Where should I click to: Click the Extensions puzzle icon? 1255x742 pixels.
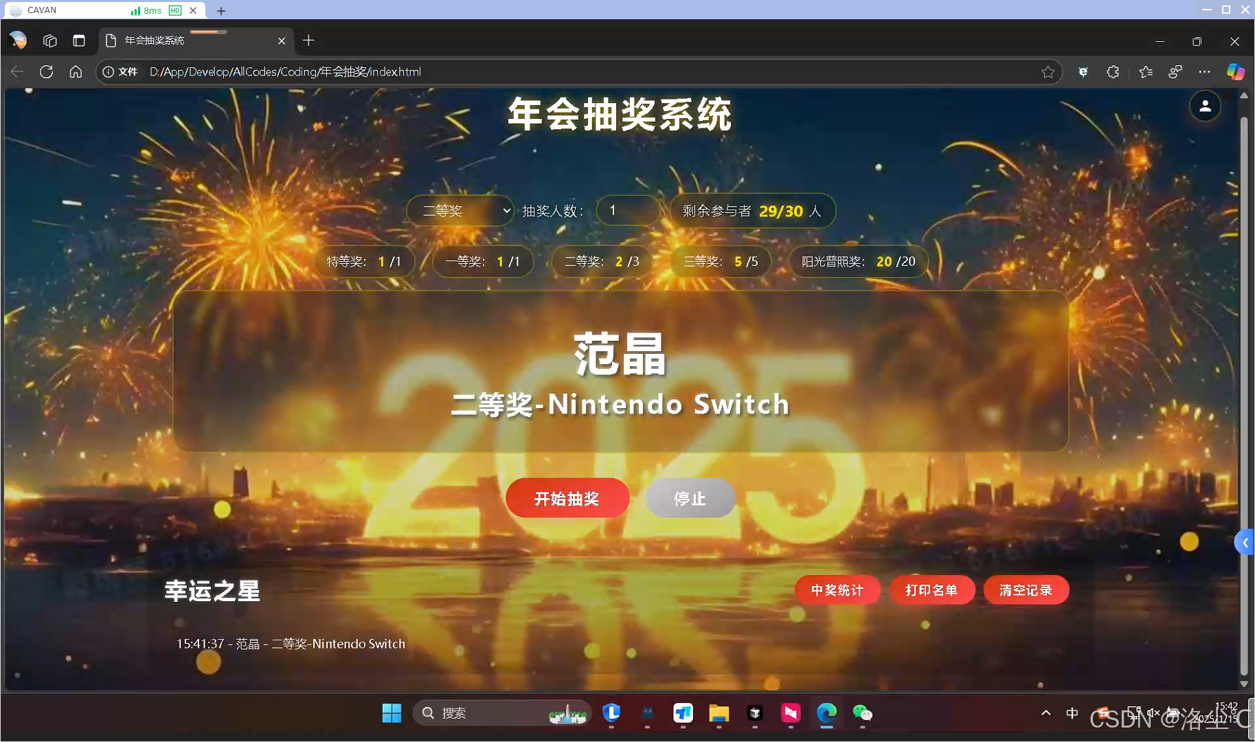tap(1112, 71)
